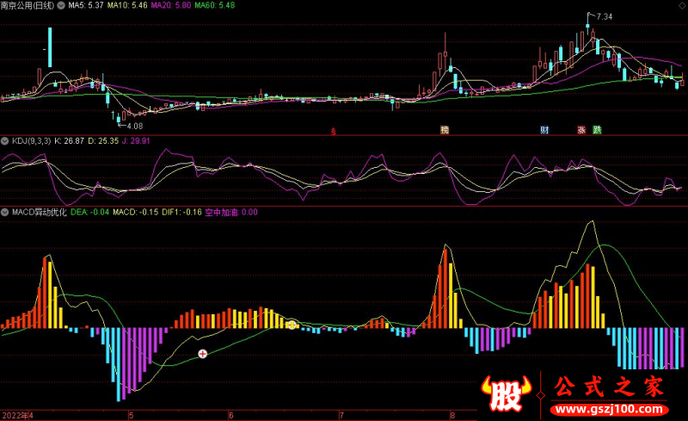Click the 空中加油: 0.00 value

point(231,213)
